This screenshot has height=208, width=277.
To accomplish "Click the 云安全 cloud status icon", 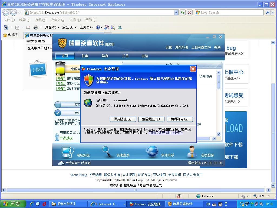I will (x=61, y=163).
